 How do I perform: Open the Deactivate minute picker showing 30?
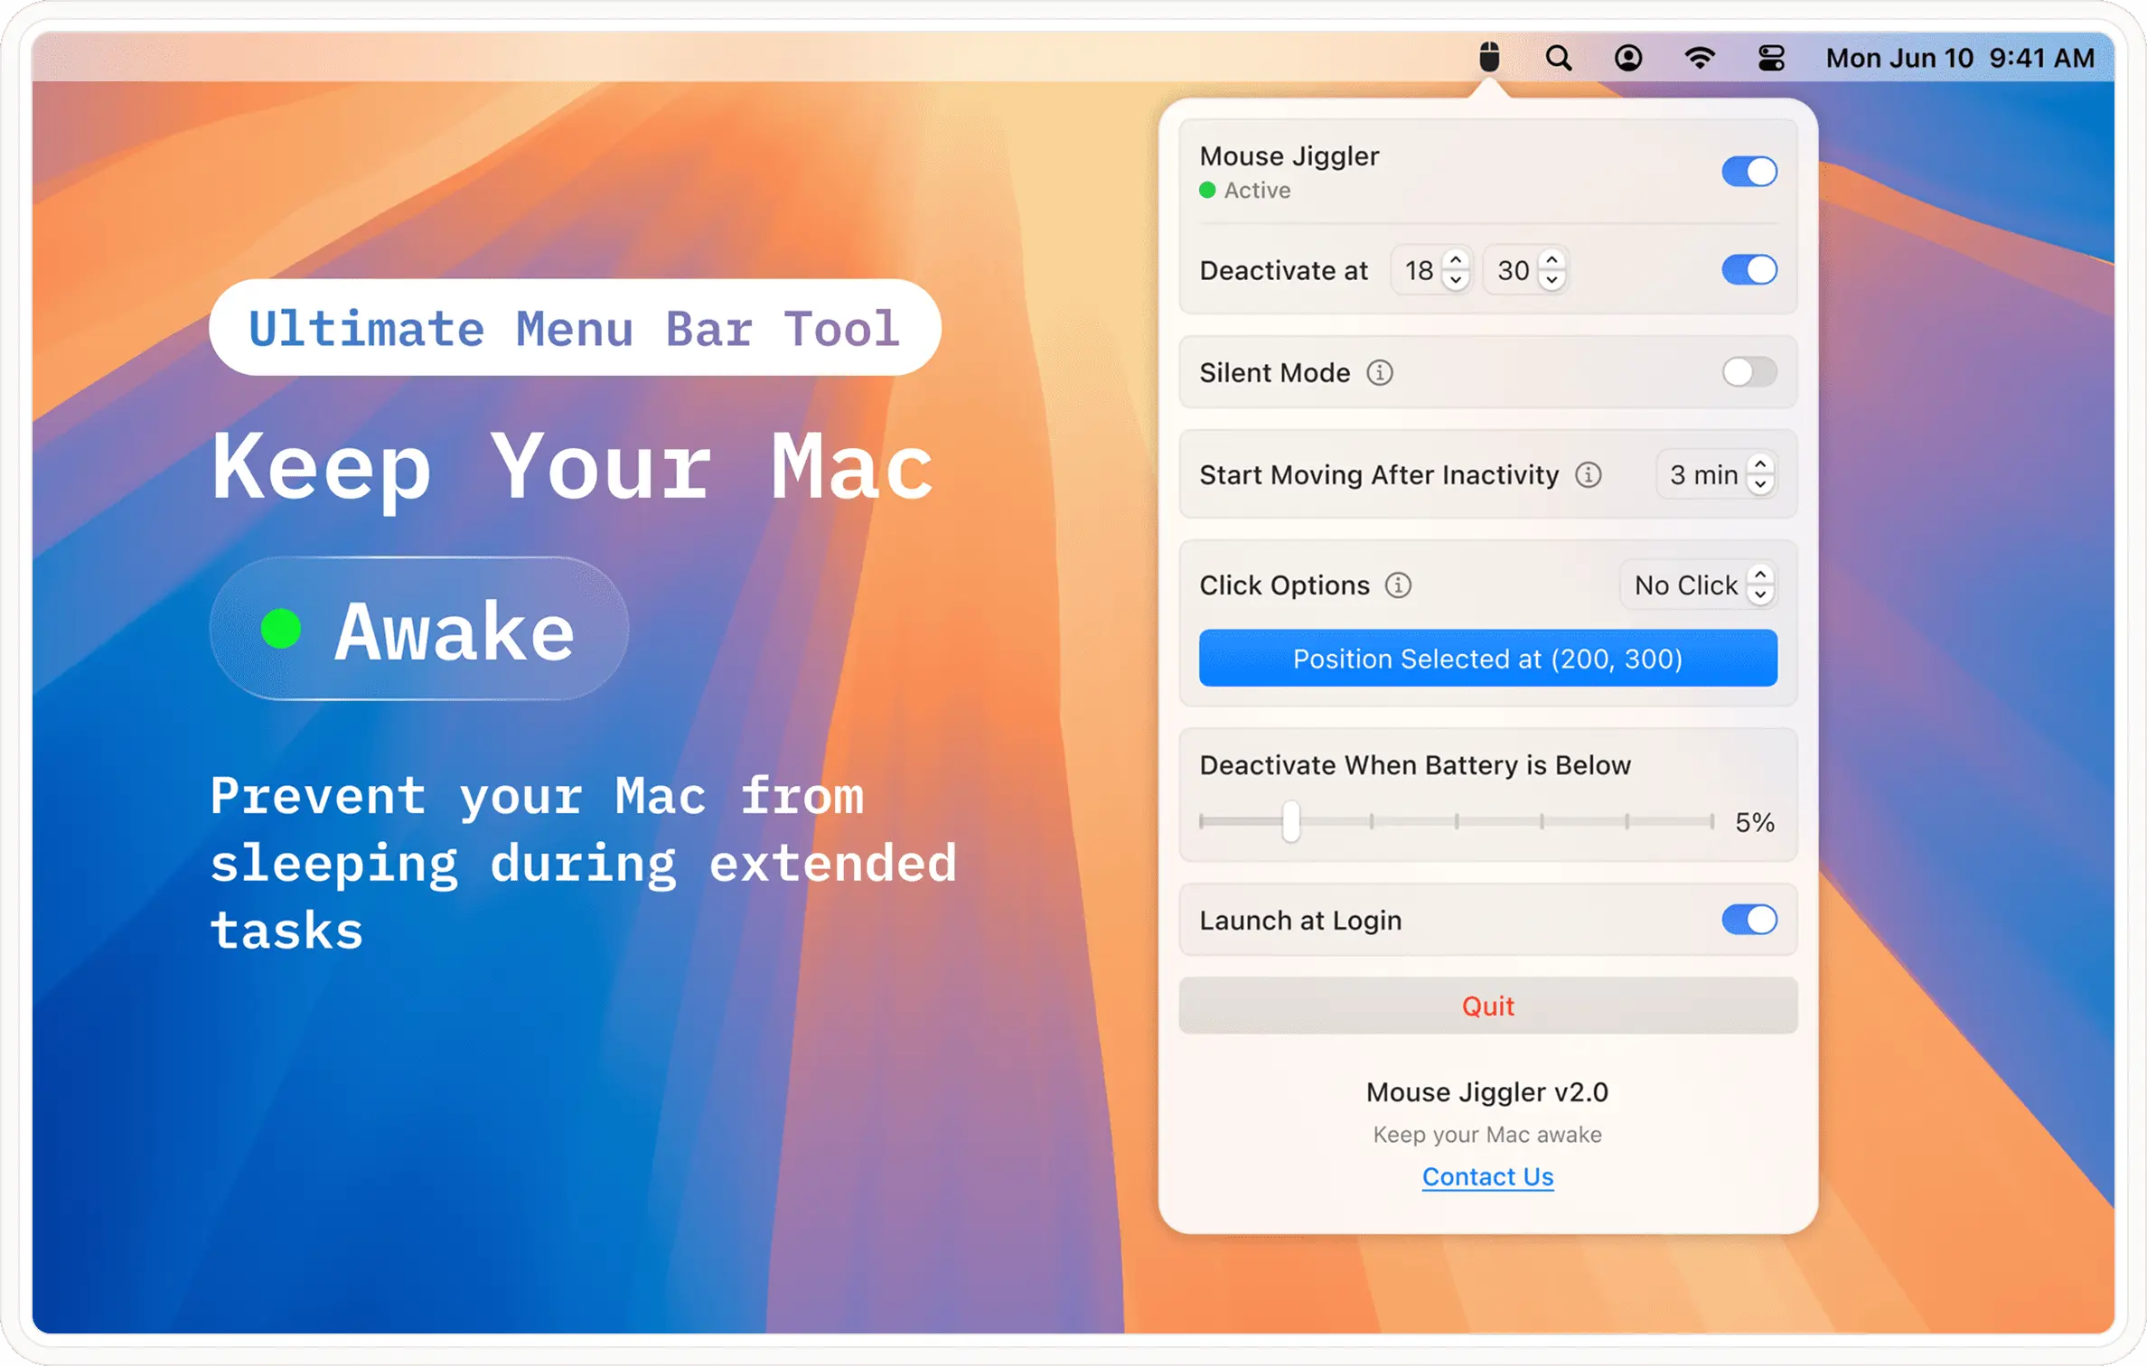[1527, 270]
